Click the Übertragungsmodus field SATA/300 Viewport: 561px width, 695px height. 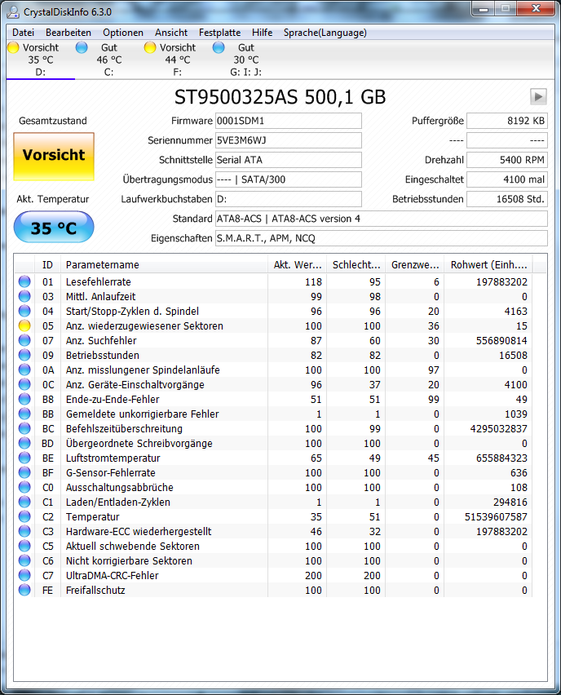click(x=289, y=179)
